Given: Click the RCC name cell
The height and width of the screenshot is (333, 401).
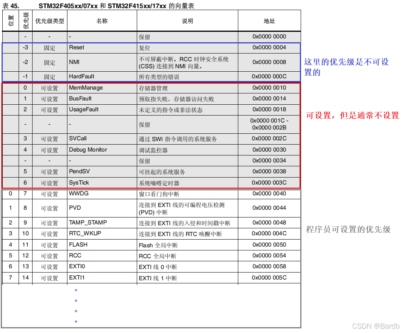Looking at the screenshot, I should [x=102, y=256].
